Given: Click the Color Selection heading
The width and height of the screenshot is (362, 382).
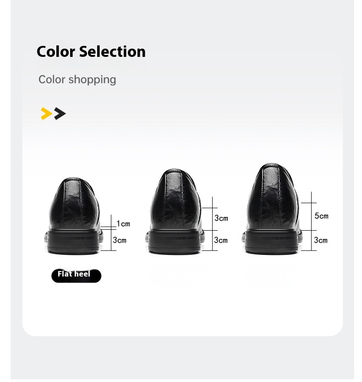Looking at the screenshot, I should point(91,51).
